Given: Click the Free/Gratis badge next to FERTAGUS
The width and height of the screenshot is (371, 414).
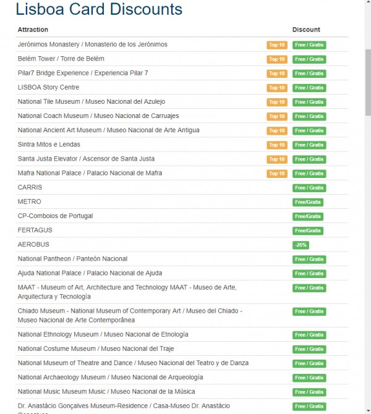Looking at the screenshot, I should click(307, 230).
